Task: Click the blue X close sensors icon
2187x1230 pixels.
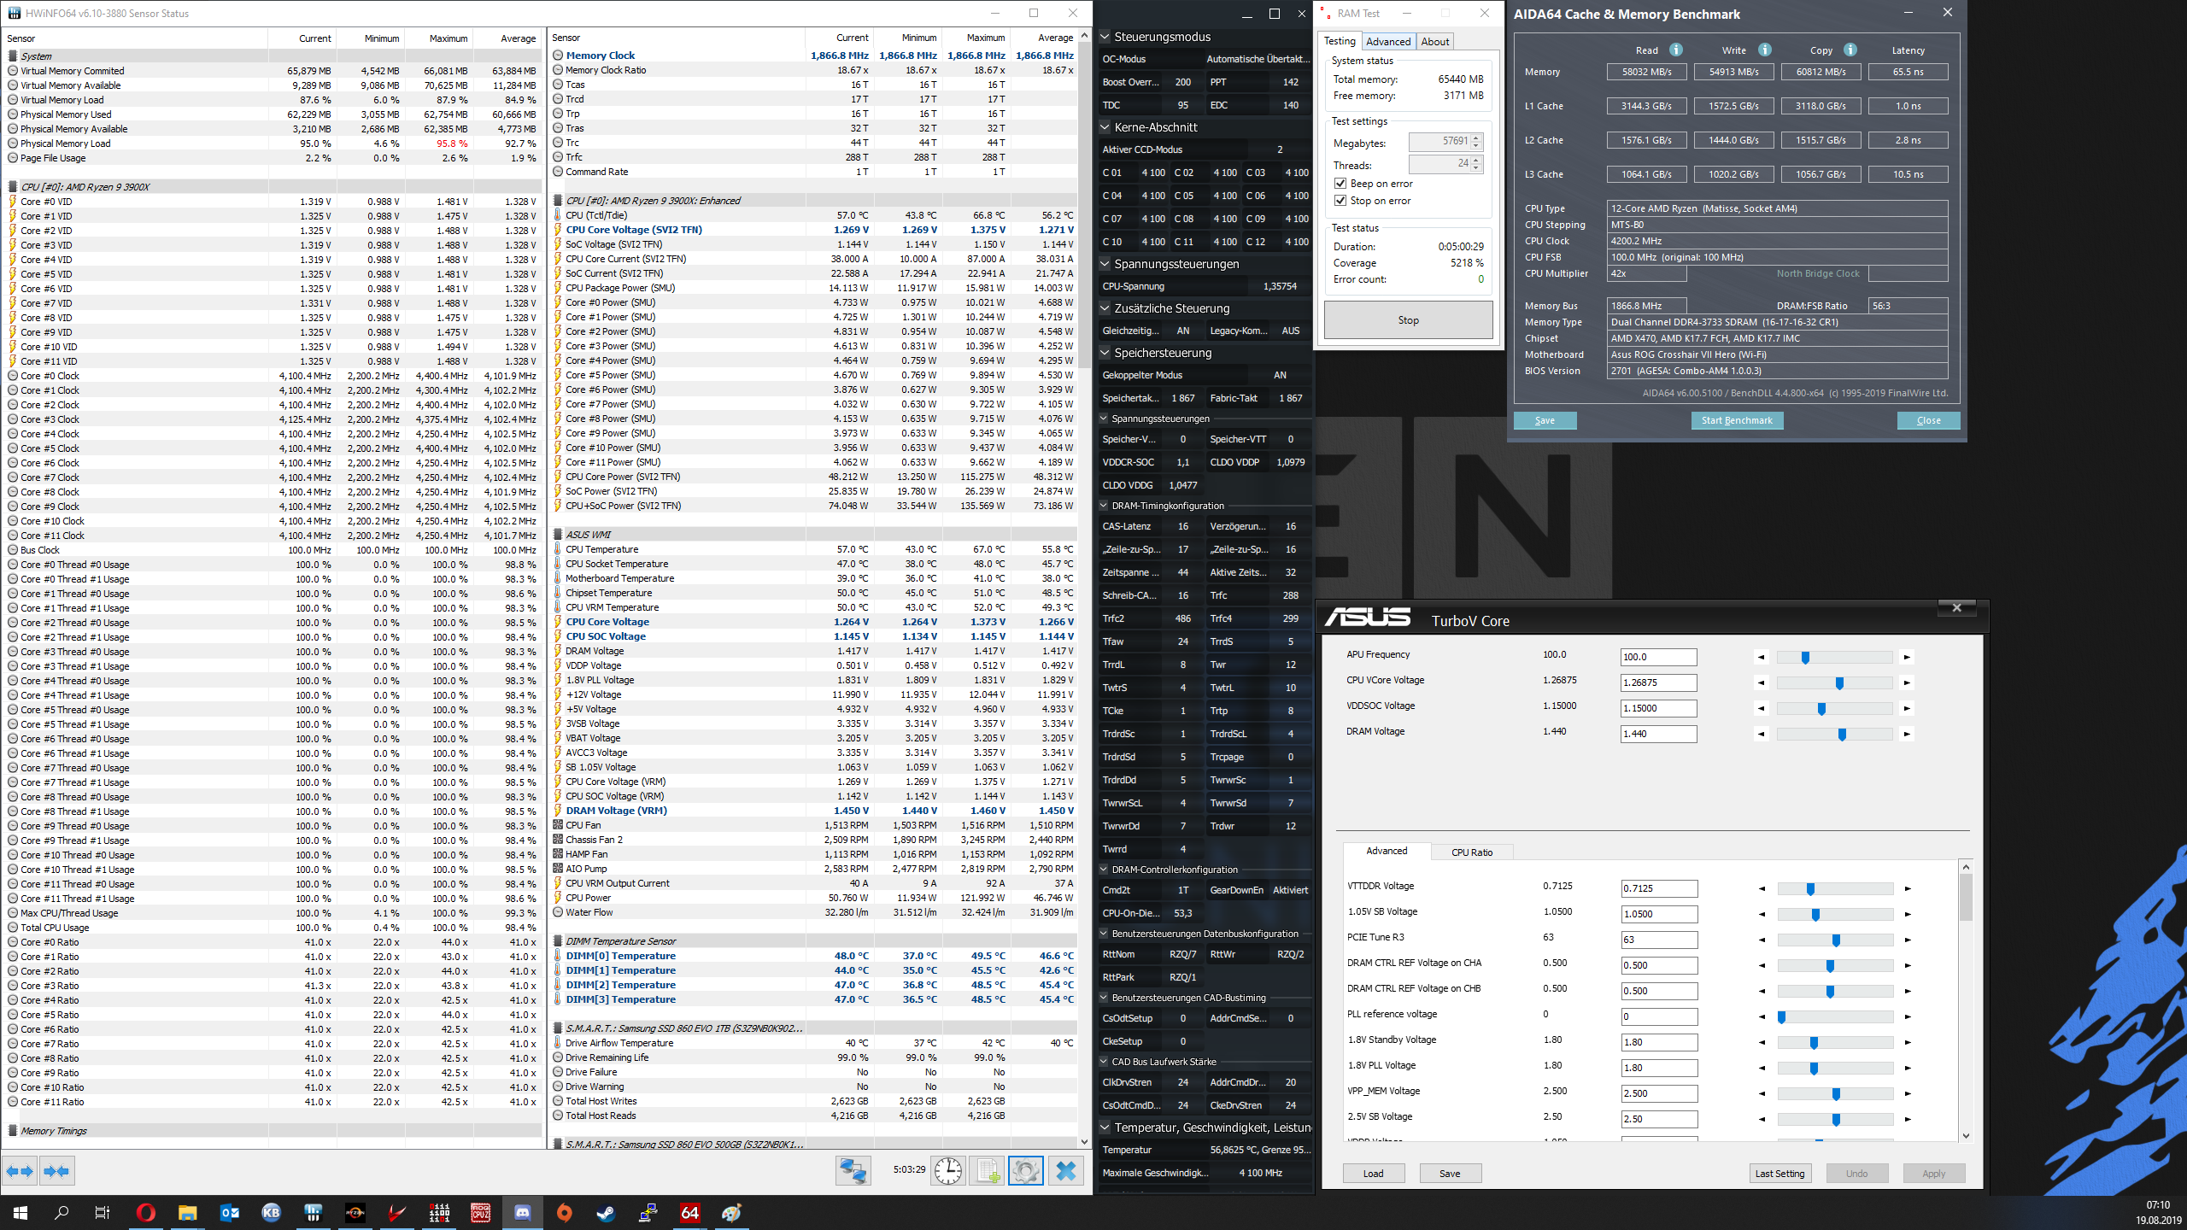Action: pos(1065,1171)
